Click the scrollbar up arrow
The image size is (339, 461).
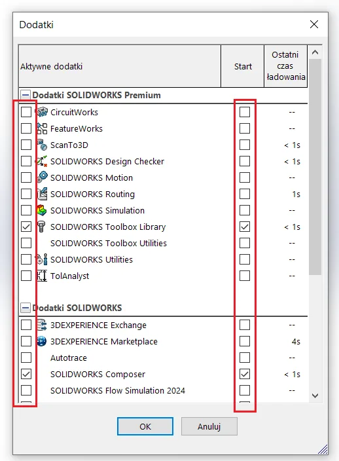pos(315,52)
